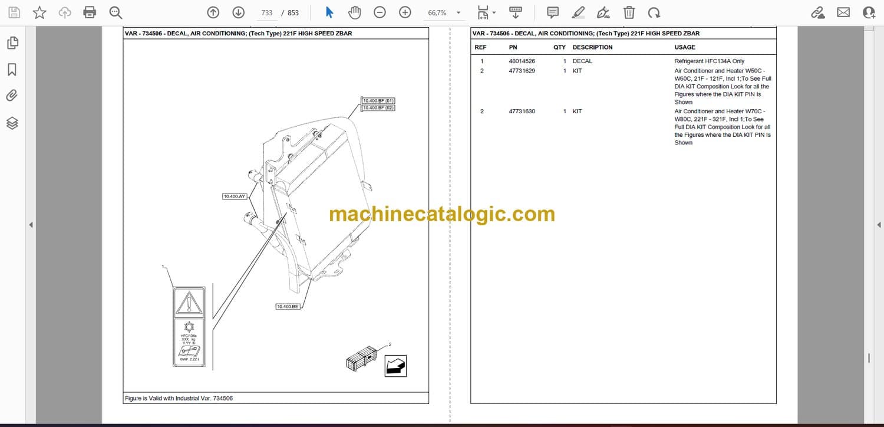Open the Bookmarks panel
This screenshot has width=884, height=427.
(x=12, y=70)
